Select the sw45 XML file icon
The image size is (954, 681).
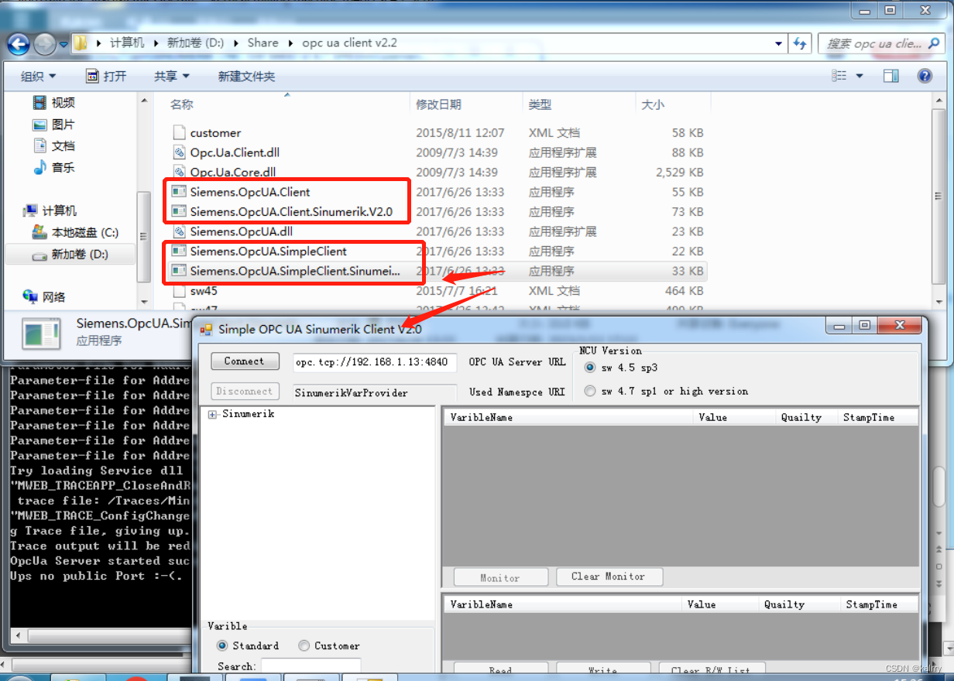[179, 291]
